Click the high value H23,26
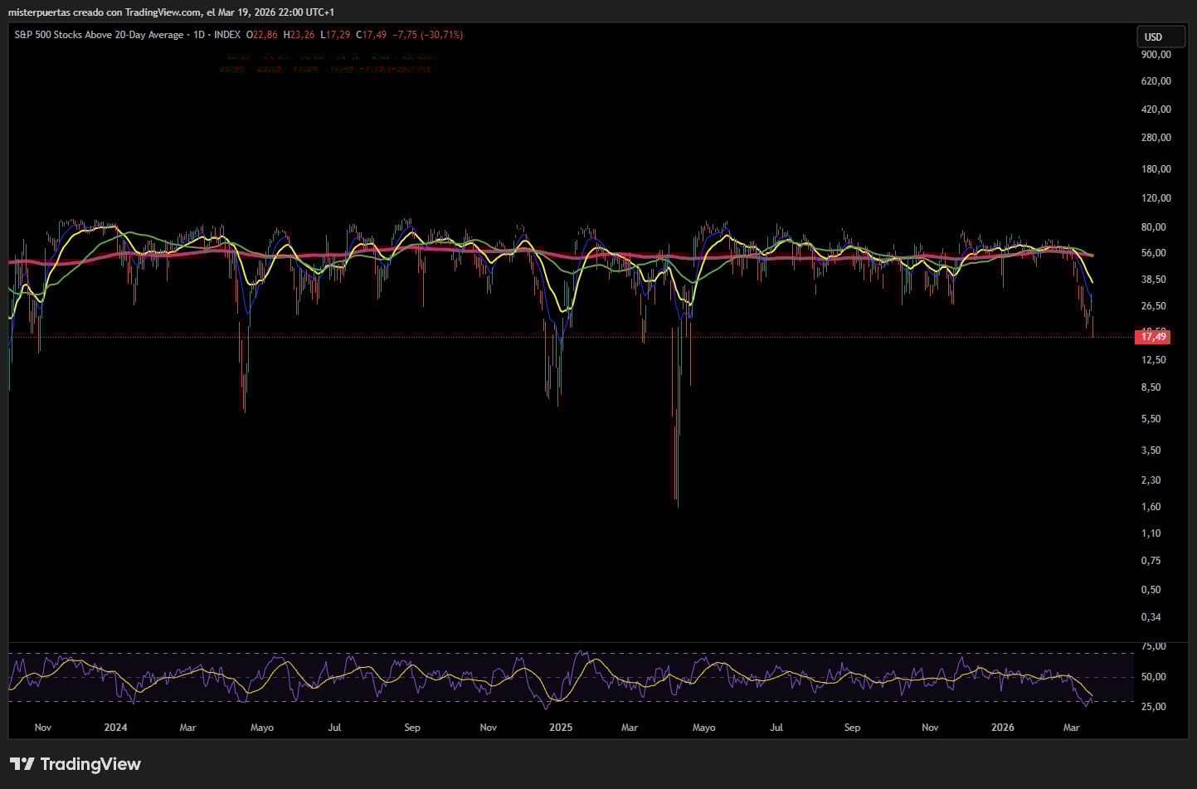1197x789 pixels. pos(299,35)
